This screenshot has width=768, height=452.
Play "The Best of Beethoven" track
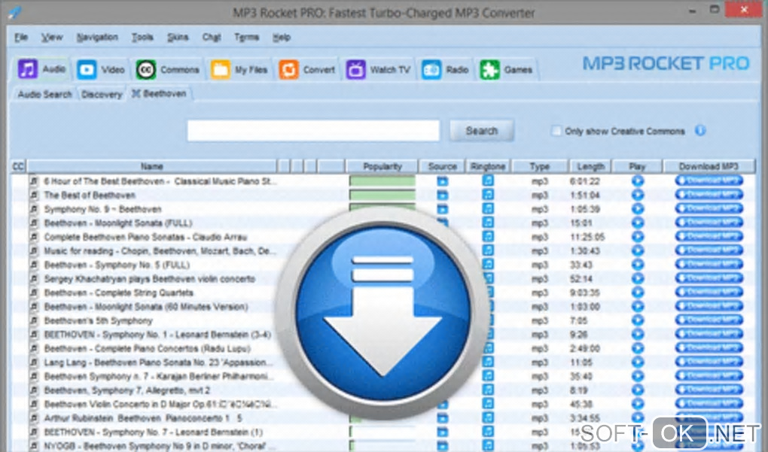pyautogui.click(x=637, y=195)
